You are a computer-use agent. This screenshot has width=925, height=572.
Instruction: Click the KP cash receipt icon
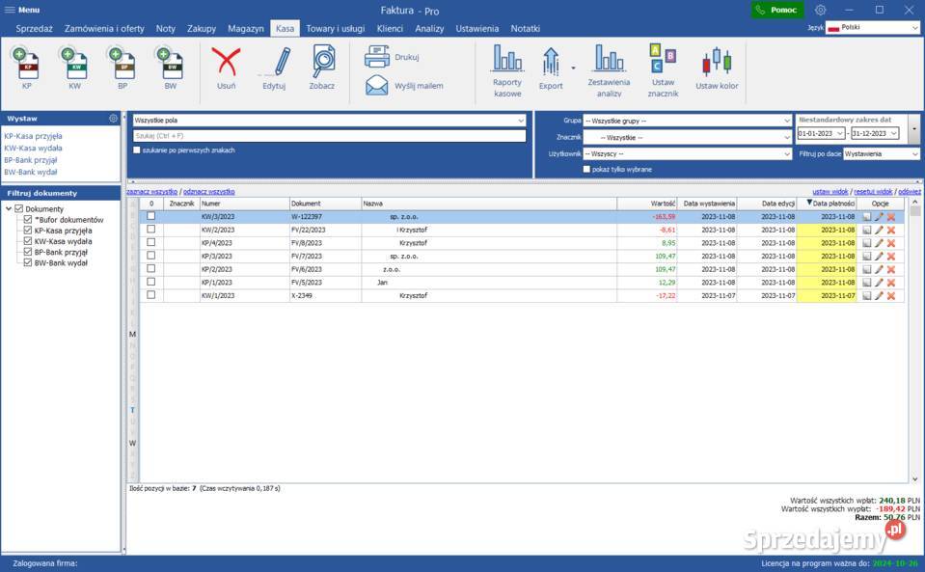tap(27, 64)
